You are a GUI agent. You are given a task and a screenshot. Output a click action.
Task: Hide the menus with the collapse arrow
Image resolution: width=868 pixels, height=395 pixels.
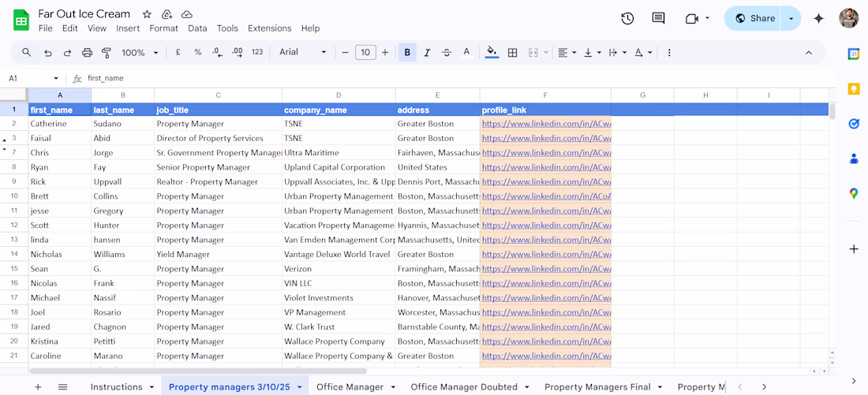point(808,53)
